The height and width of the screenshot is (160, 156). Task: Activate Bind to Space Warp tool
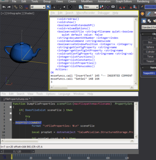tap(26, 7)
